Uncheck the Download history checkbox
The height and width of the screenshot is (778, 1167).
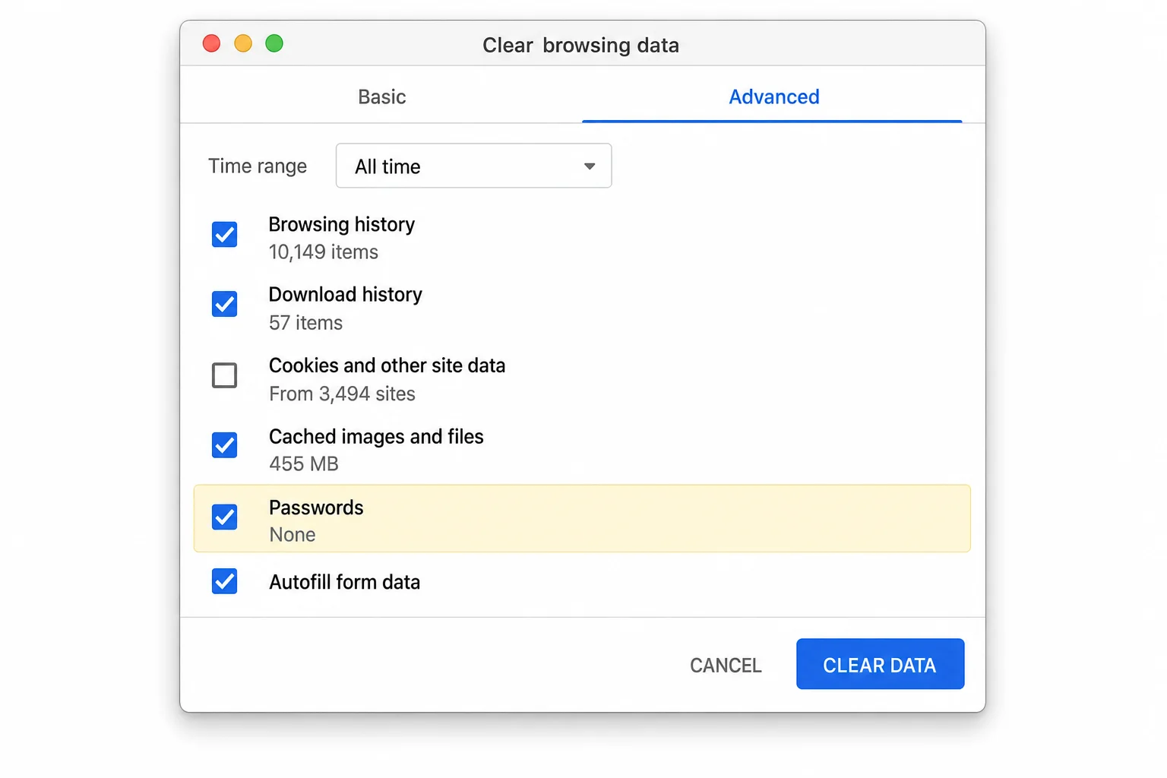pyautogui.click(x=224, y=304)
